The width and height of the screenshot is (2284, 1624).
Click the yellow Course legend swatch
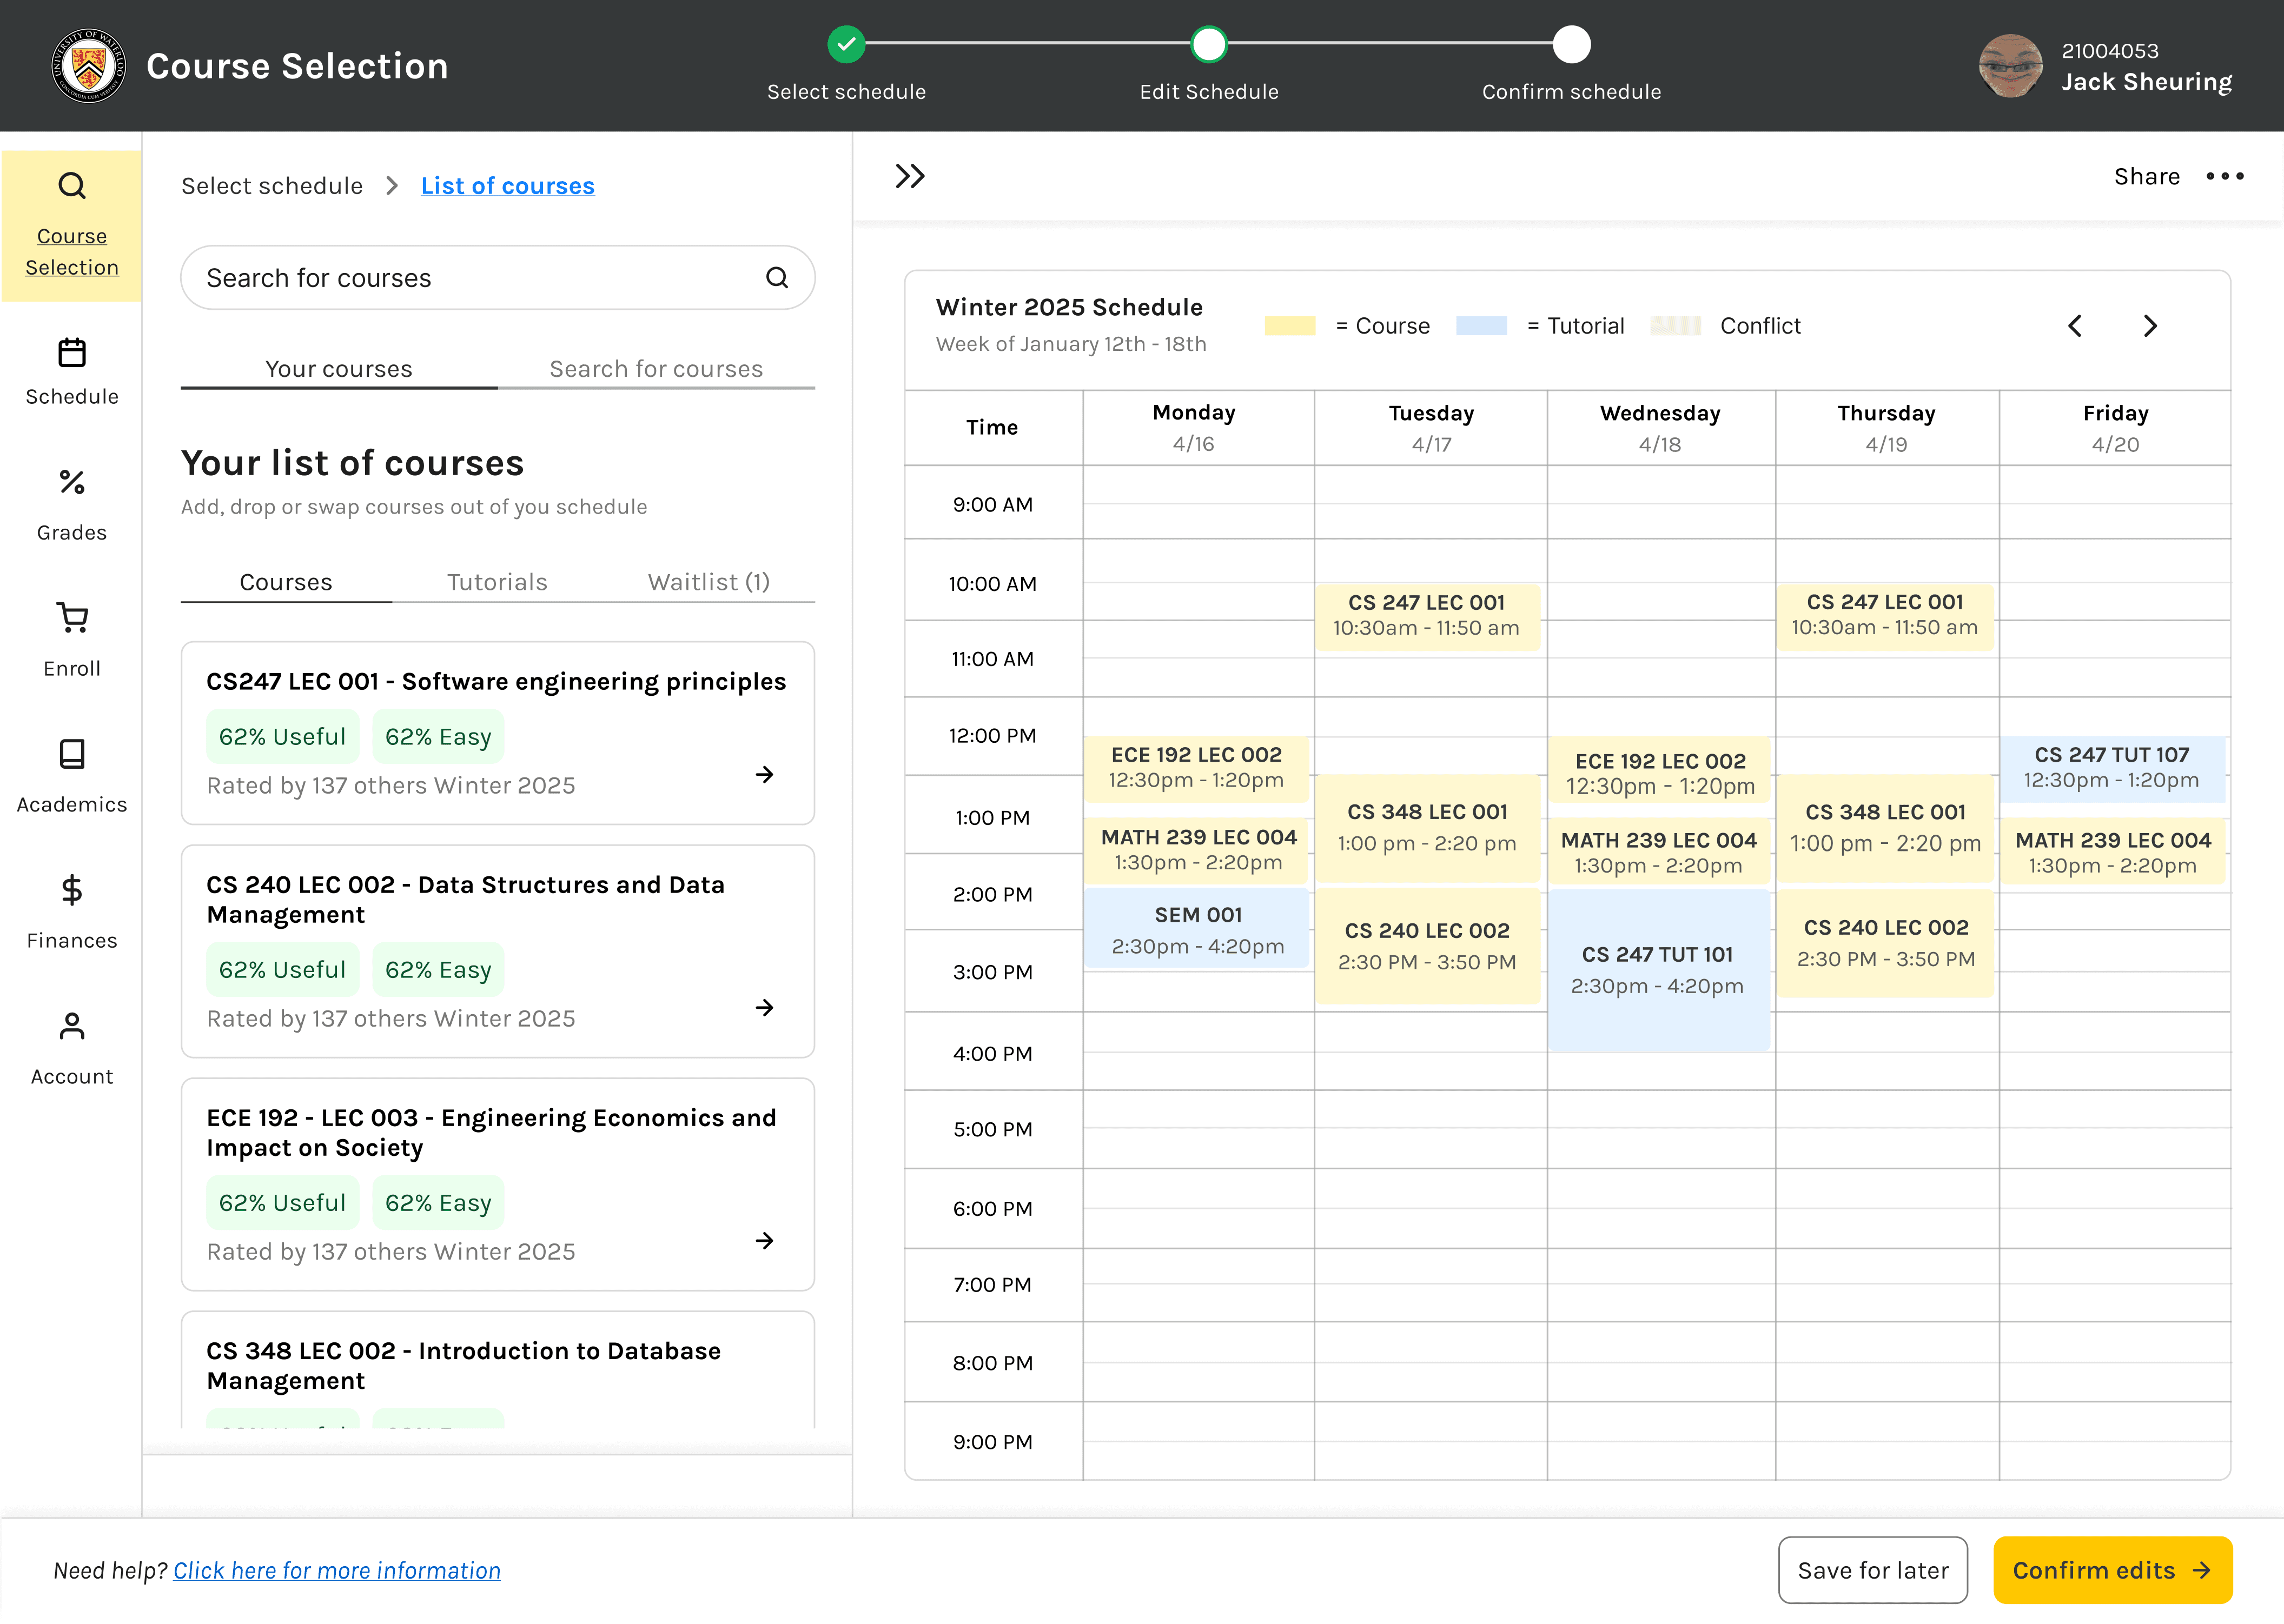[1289, 326]
